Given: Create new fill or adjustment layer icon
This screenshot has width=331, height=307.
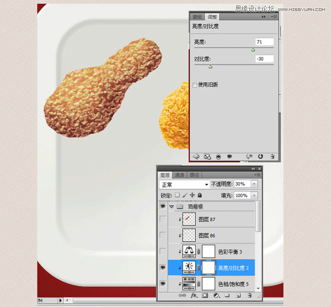Looking at the screenshot, I should pyautogui.click(x=216, y=295).
